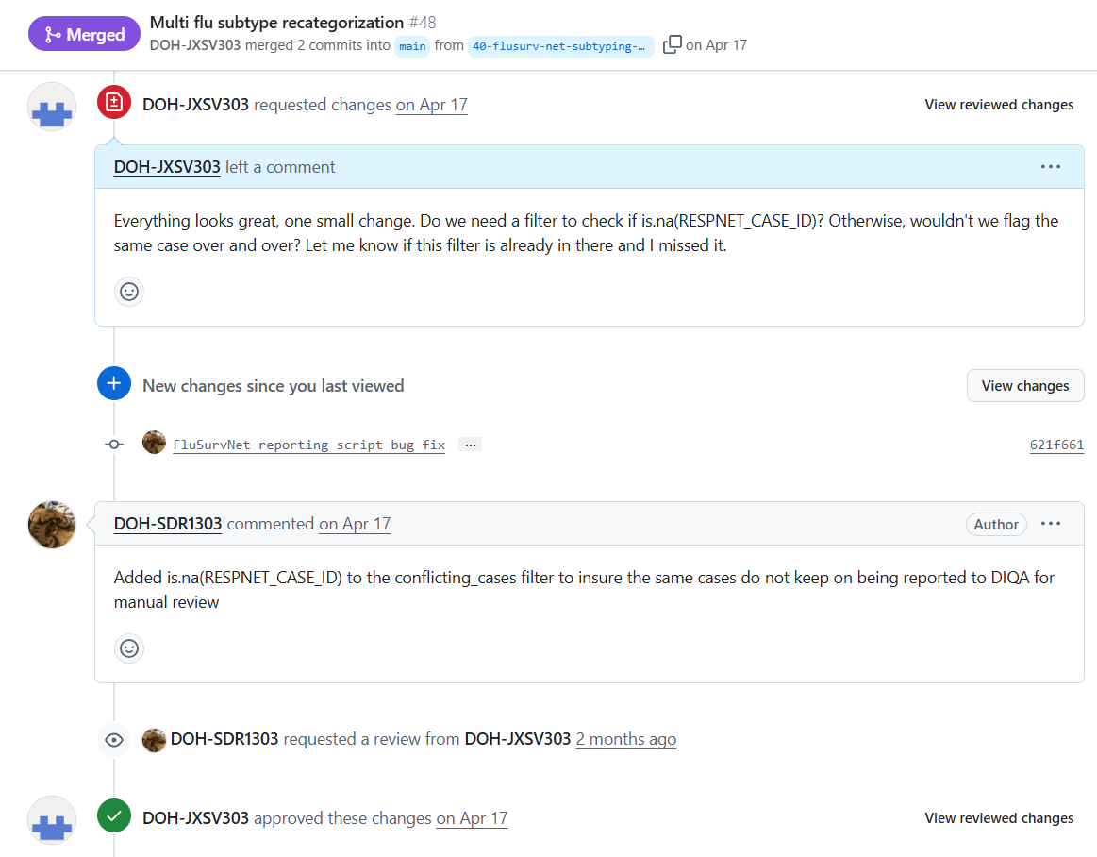Click the View changes button
This screenshot has width=1097, height=857.
(1025, 385)
